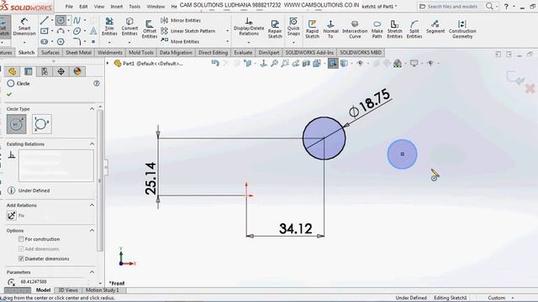Image resolution: width=538 pixels, height=302 pixels.
Task: Select the Sketch Fillet tool
Action: click(x=76, y=41)
